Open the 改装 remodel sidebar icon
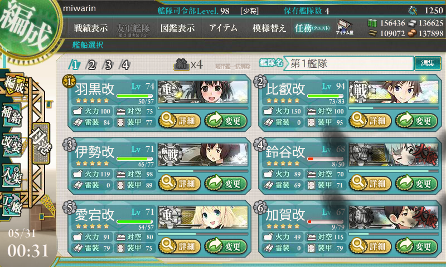Screen dimensions: 446x267 click(11, 144)
